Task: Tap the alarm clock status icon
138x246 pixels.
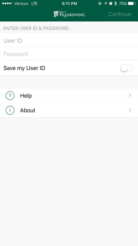Action: tap(111, 4)
